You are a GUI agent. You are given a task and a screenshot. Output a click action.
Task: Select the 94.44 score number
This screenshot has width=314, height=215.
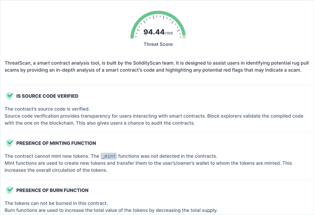tap(154, 32)
